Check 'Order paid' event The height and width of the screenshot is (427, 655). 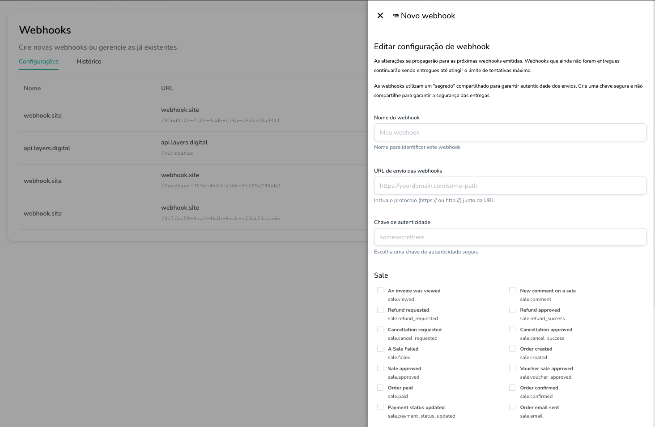[380, 387]
